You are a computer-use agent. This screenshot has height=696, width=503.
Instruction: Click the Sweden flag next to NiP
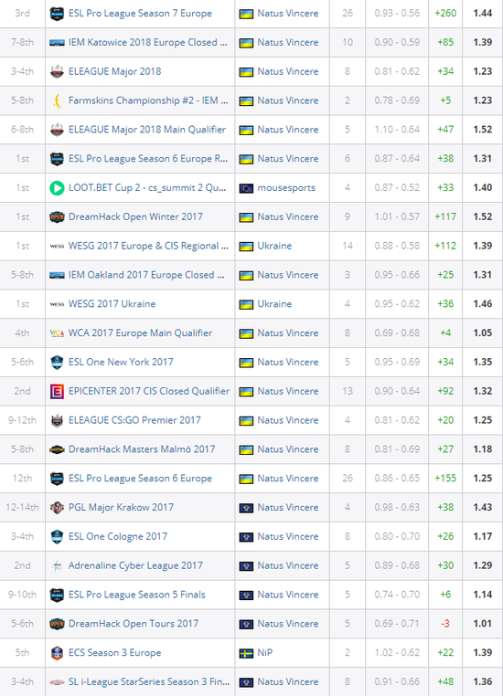[x=246, y=653]
